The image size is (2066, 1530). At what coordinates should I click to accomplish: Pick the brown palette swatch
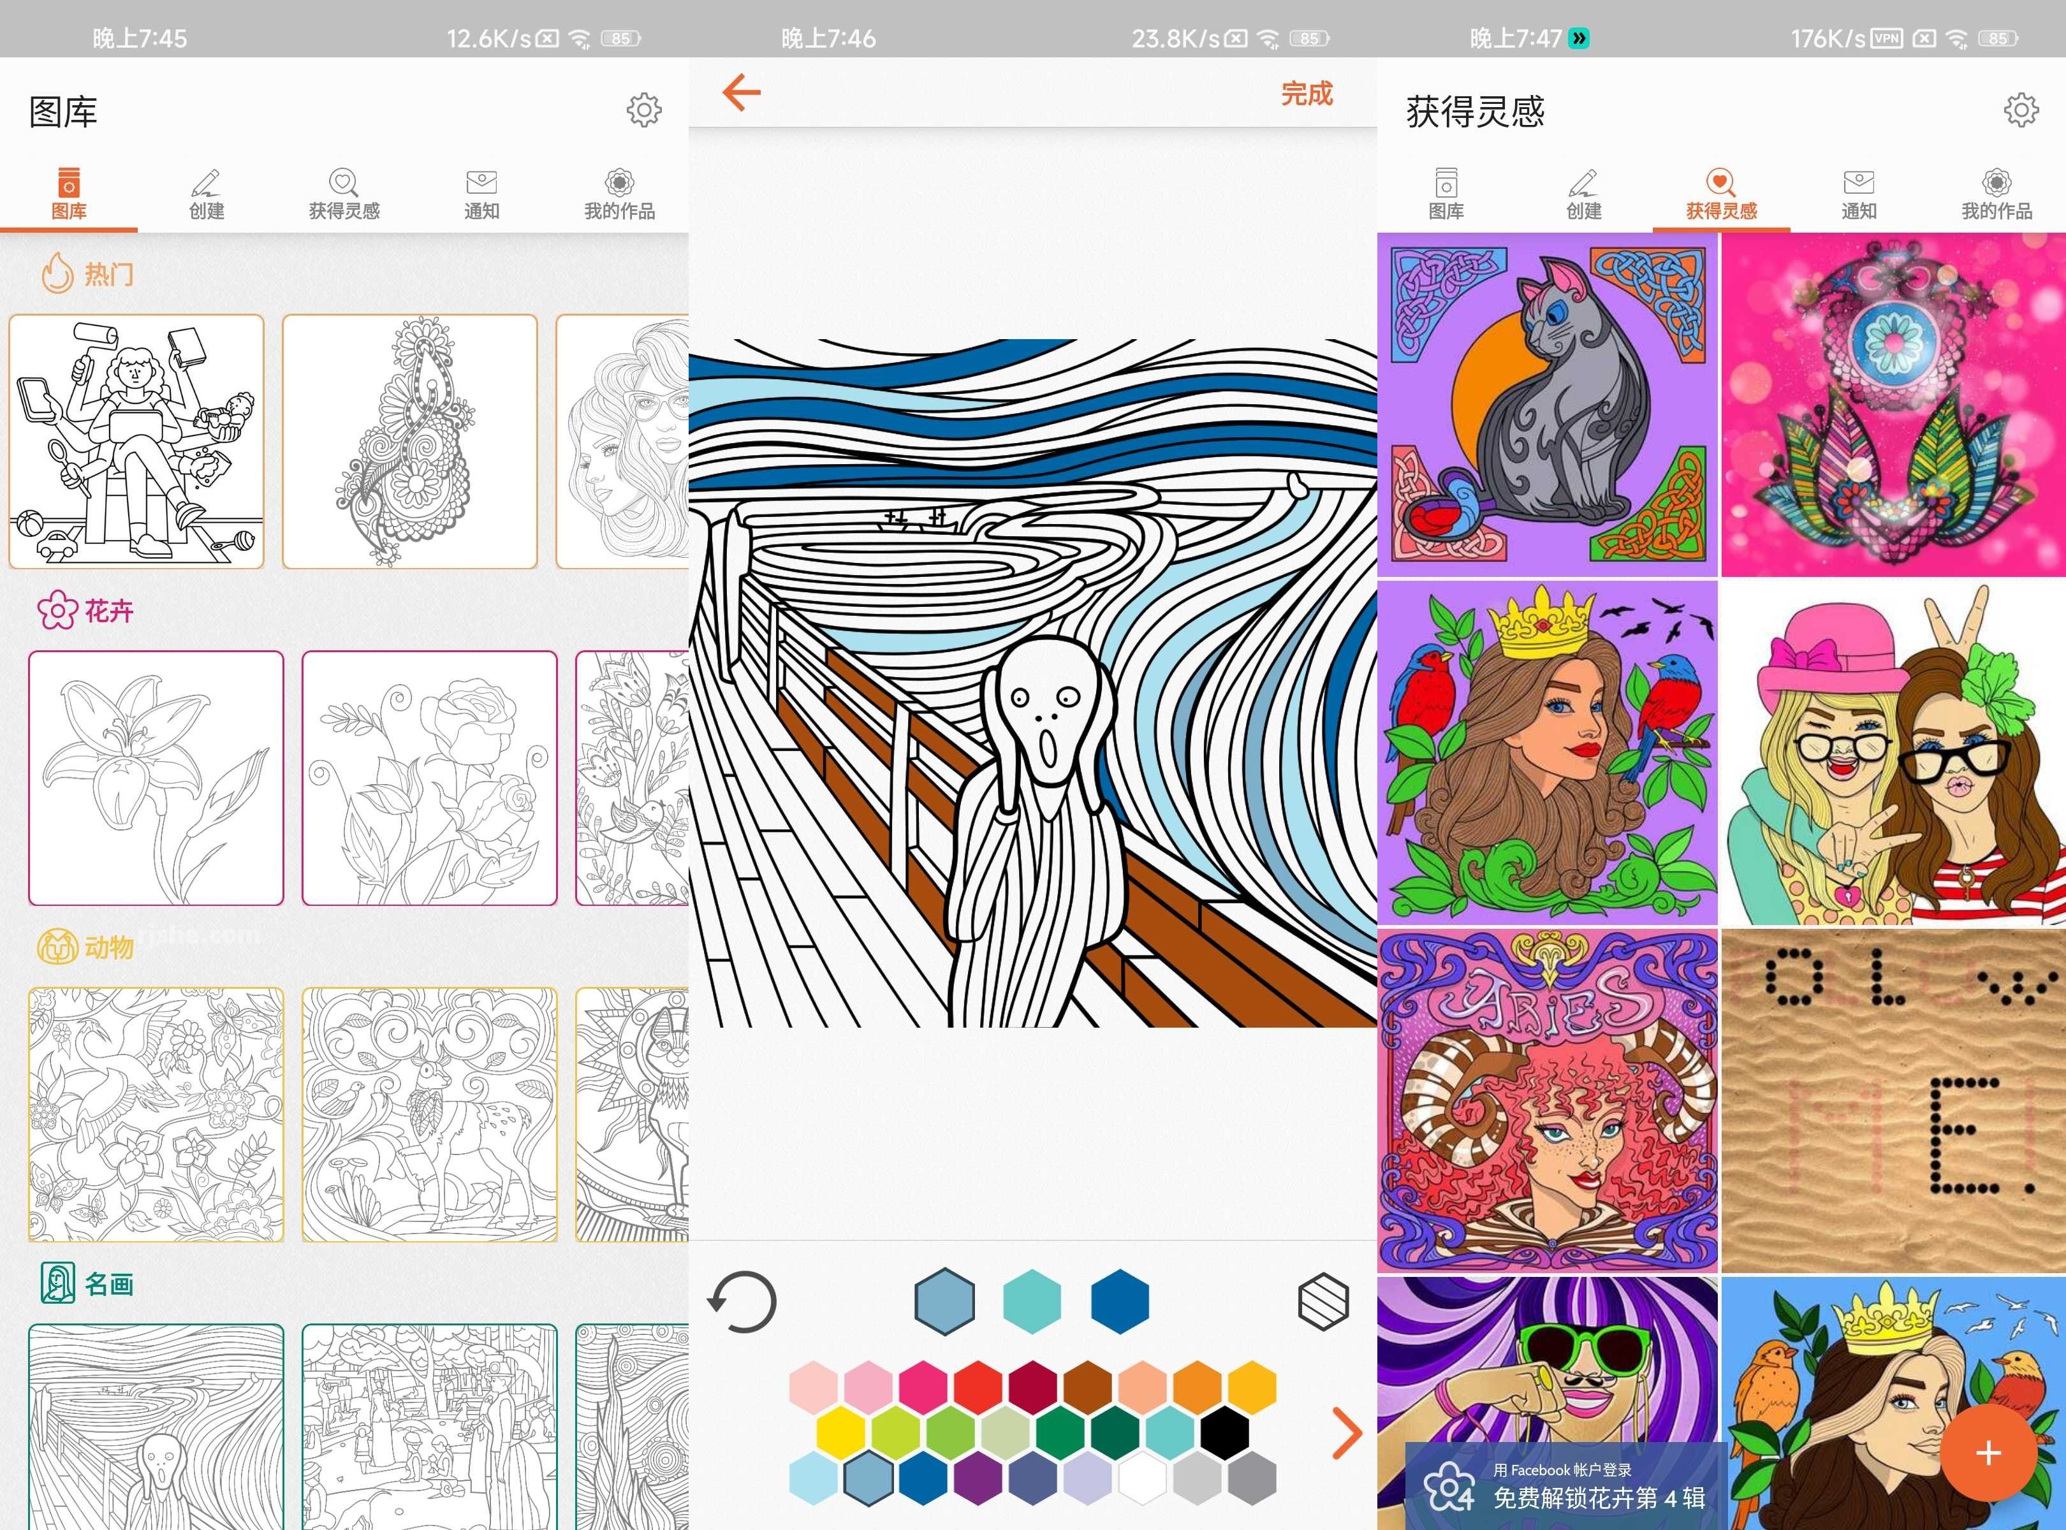click(1087, 1387)
